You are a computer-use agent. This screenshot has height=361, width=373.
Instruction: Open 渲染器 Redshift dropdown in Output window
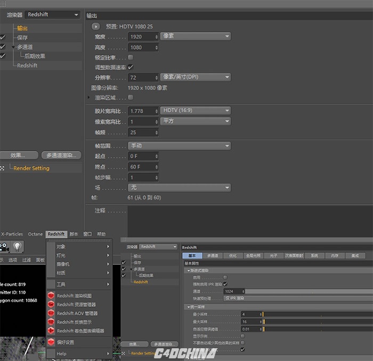coord(53,14)
